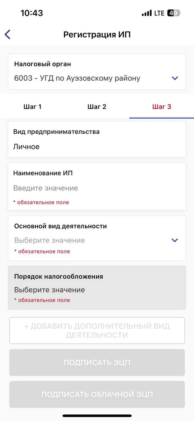Viewport: 194px width, 421px height.
Task: Tap the LTE network indicator
Action: pos(159,13)
